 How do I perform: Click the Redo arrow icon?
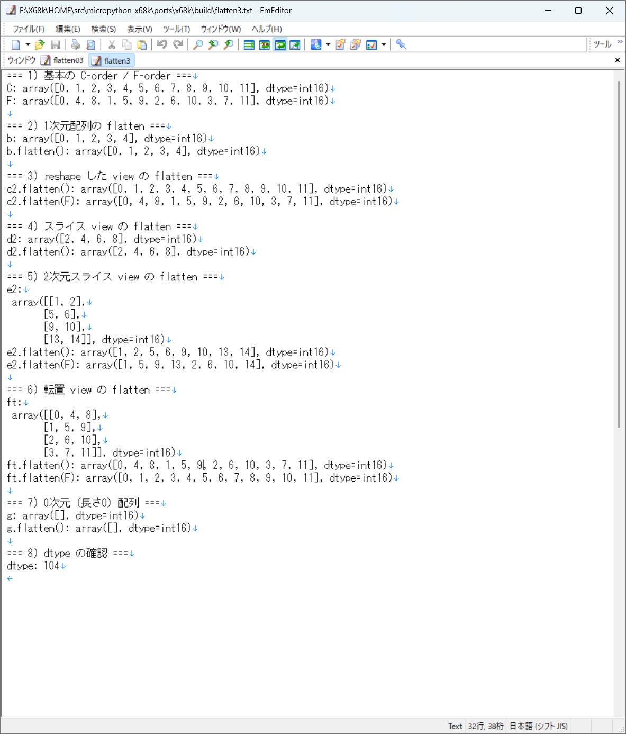[x=178, y=45]
